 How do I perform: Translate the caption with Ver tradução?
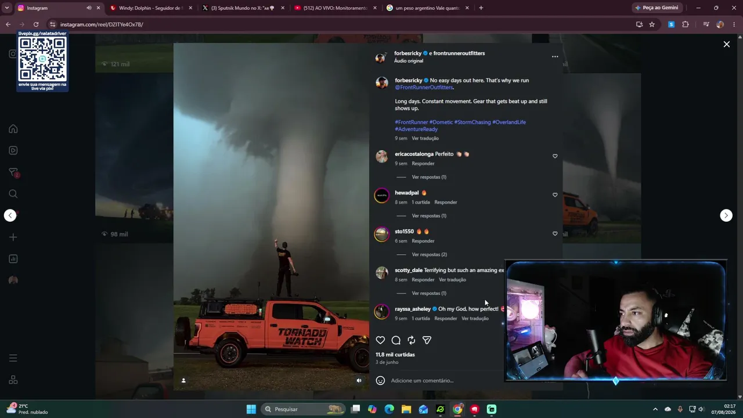[x=425, y=139]
